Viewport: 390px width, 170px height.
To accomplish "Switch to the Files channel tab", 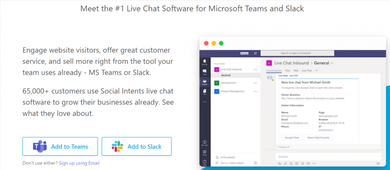I will click(x=288, y=71).
